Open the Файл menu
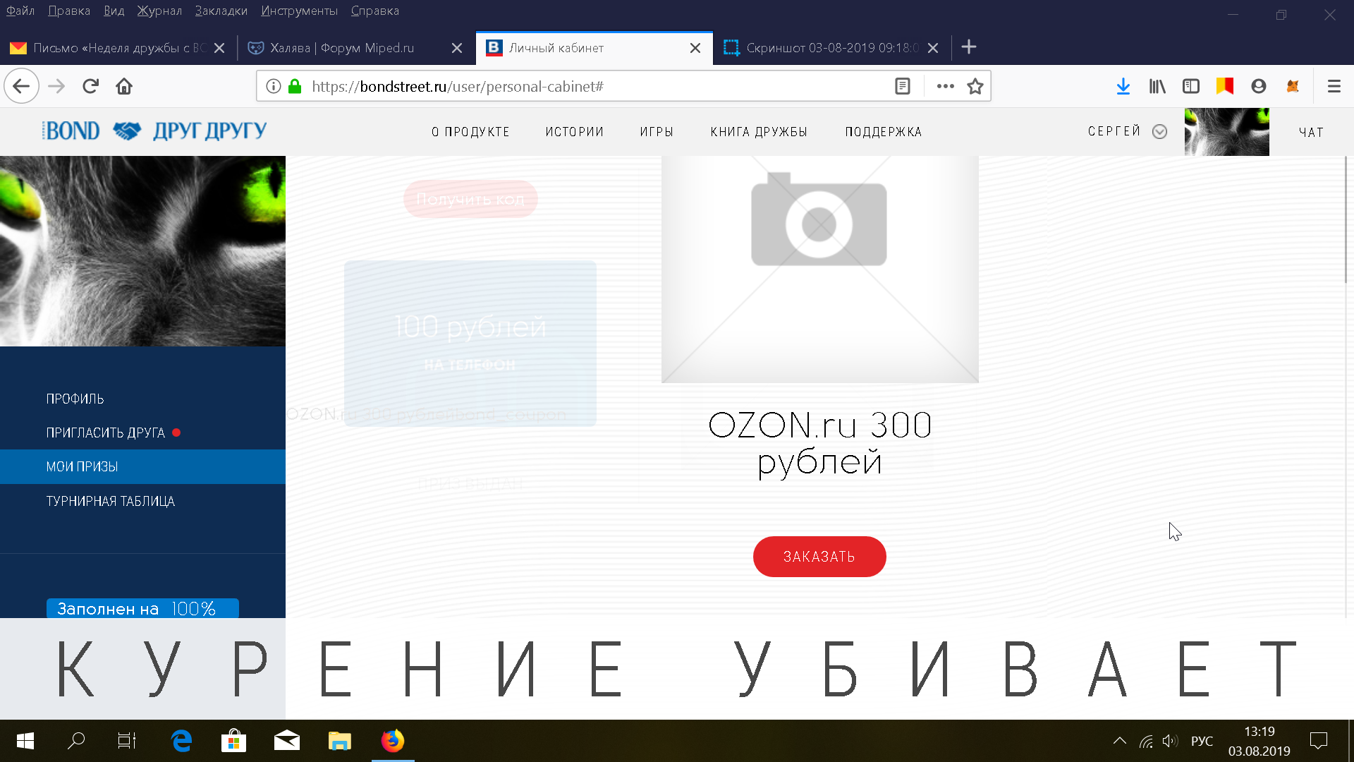The image size is (1354, 762). (x=20, y=11)
